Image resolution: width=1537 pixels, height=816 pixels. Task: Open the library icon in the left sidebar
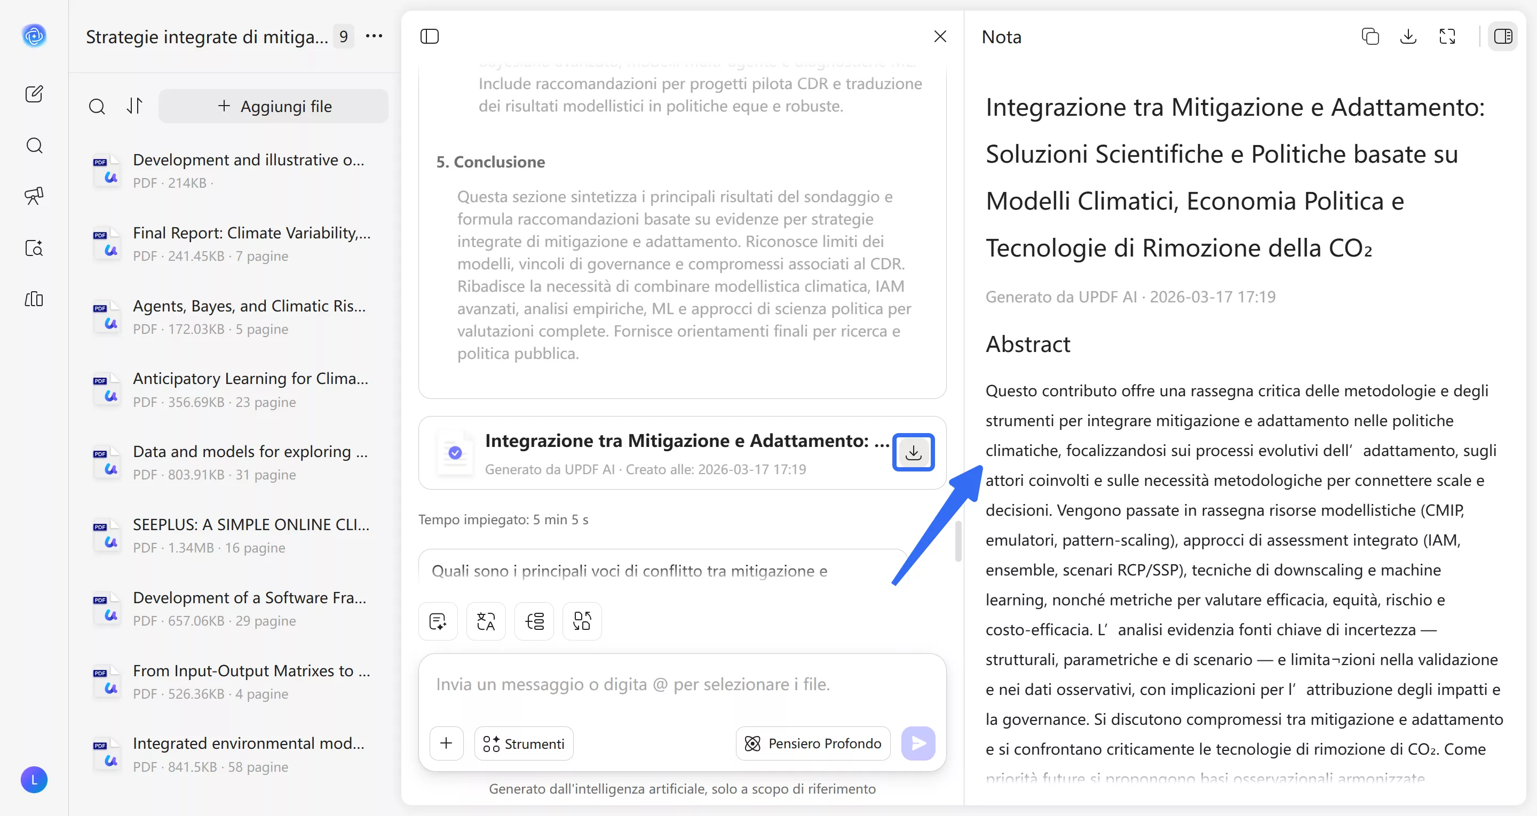pyautogui.click(x=34, y=299)
